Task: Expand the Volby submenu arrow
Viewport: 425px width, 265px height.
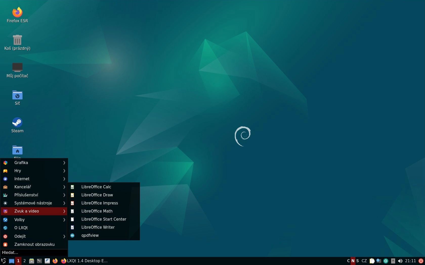Action: (64, 220)
